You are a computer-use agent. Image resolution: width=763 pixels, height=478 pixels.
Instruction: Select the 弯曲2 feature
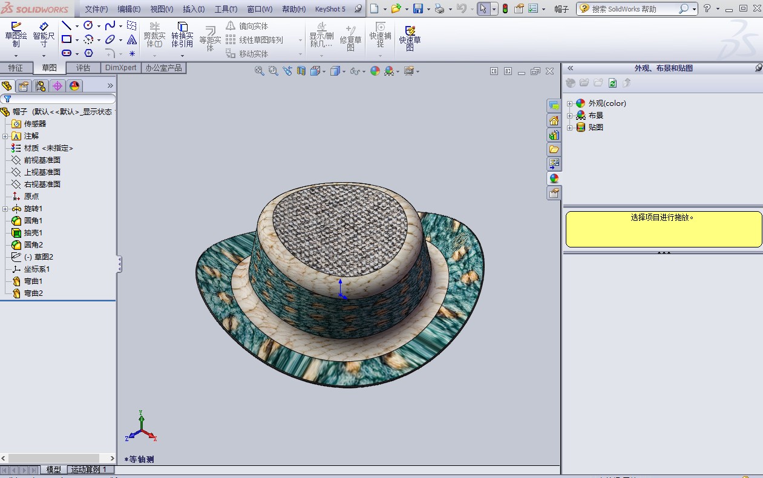click(x=27, y=293)
